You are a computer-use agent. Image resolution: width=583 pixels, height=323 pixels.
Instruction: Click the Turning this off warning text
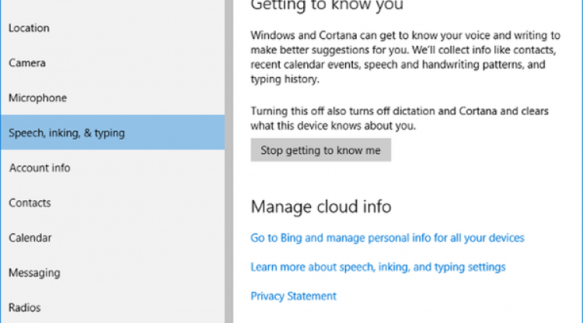point(400,118)
